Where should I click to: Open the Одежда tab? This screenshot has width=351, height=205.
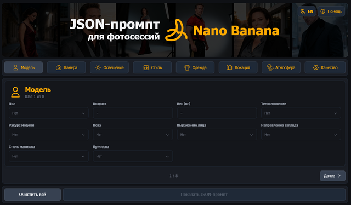[195, 67]
